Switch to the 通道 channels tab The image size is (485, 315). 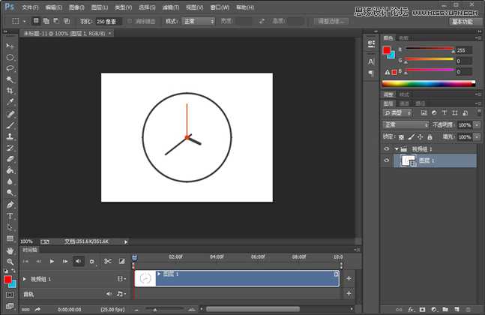(404, 103)
